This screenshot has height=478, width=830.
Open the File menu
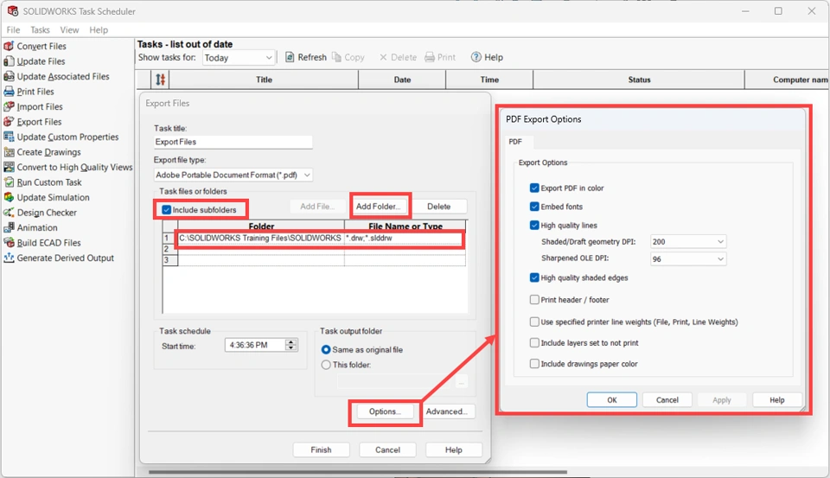(13, 29)
